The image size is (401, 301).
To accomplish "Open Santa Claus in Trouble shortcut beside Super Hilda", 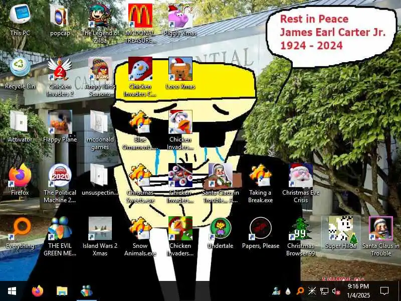I will pos(381,236).
